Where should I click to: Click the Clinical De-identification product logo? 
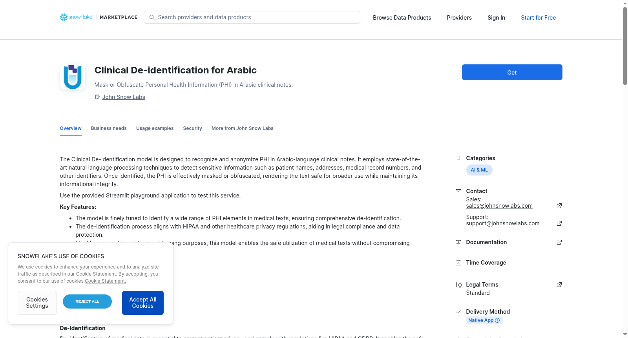[x=73, y=77]
